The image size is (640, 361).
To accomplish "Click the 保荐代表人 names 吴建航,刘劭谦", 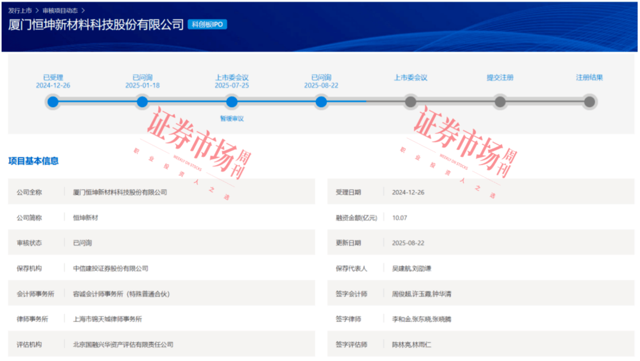I will tap(412, 269).
